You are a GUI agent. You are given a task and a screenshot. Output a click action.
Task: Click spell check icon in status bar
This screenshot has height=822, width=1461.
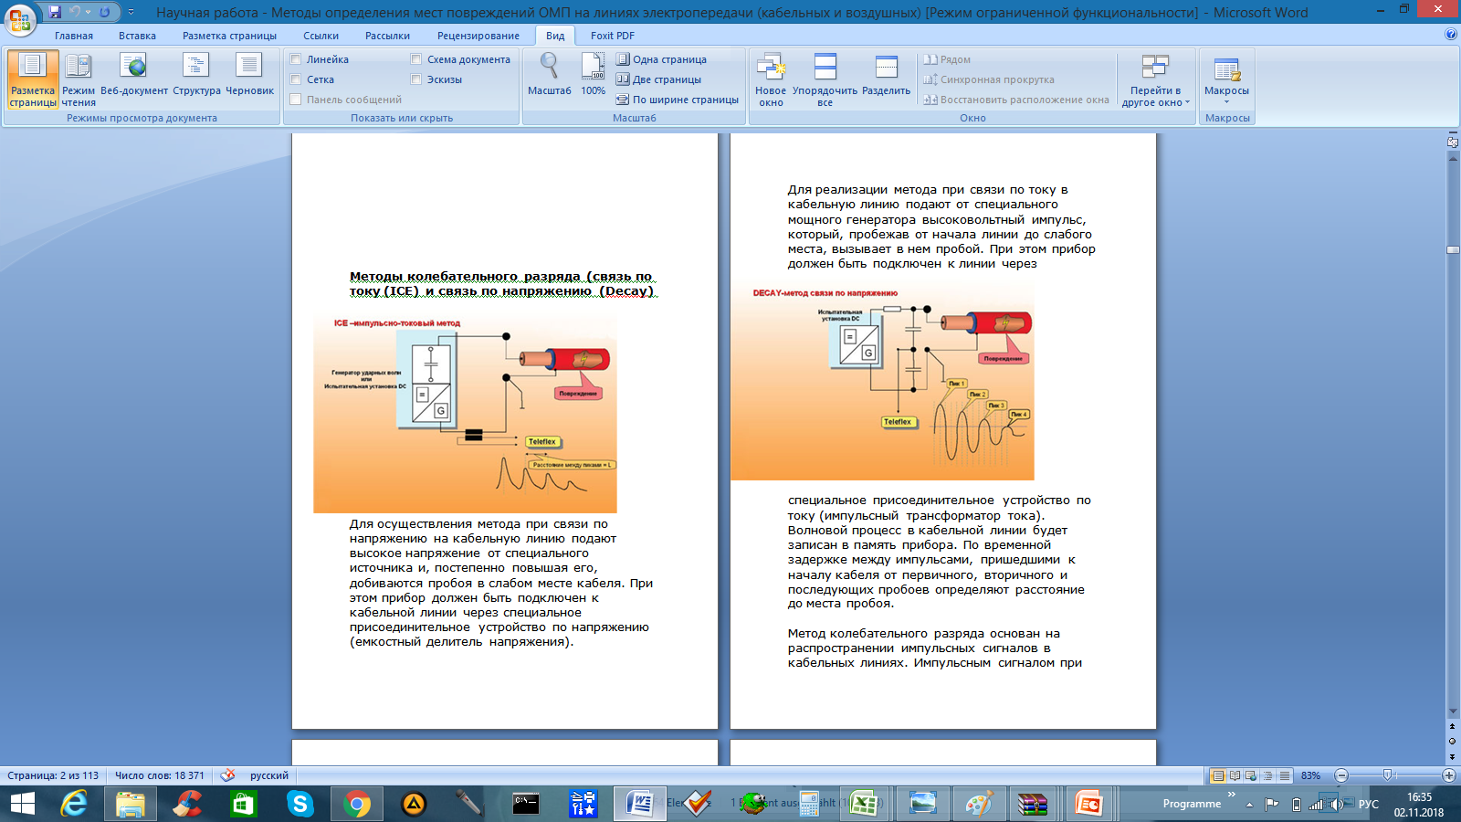click(x=228, y=775)
